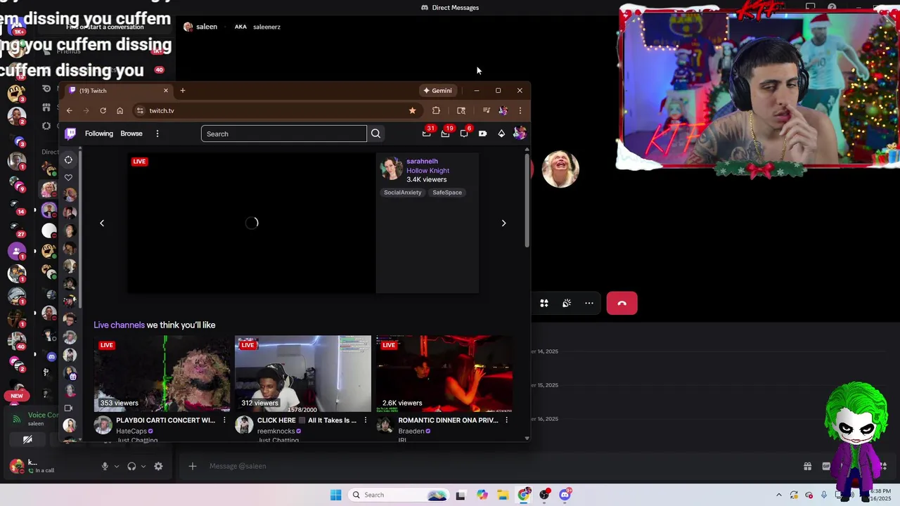Click the Windows taskbar Search box
The height and width of the screenshot is (506, 900).
pos(399,495)
